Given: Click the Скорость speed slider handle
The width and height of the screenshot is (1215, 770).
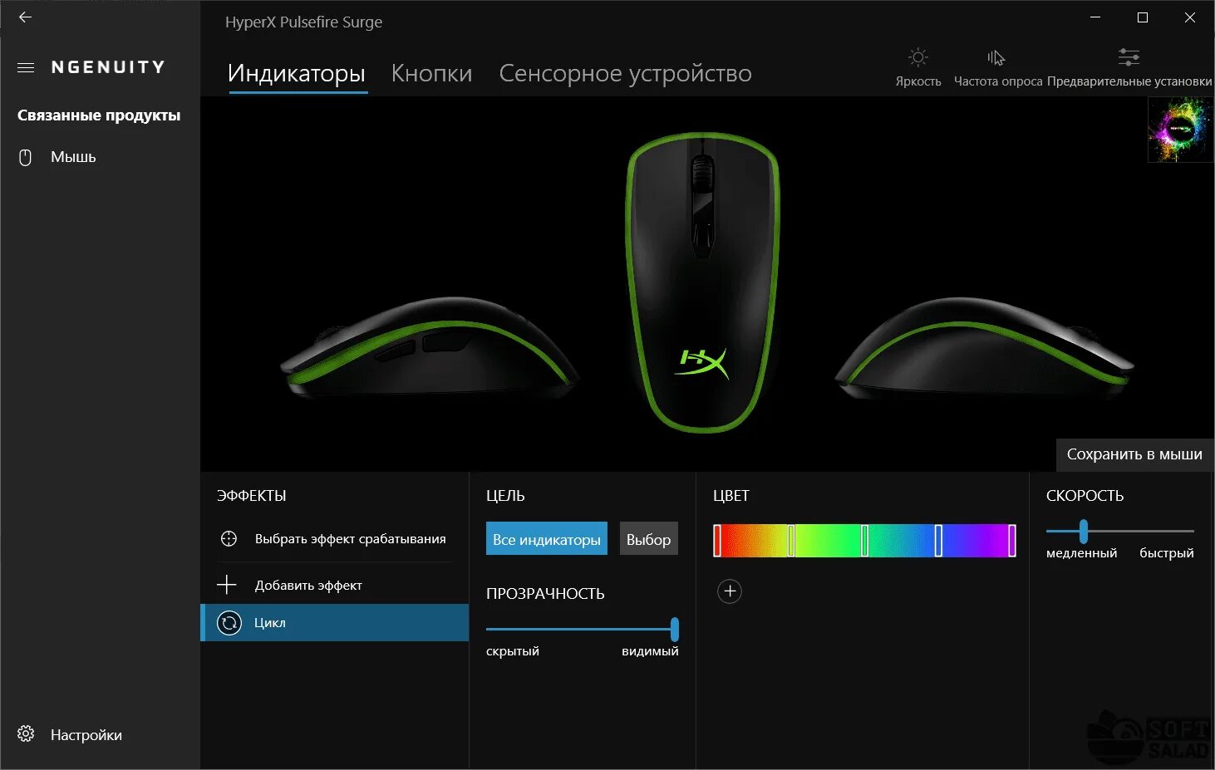Looking at the screenshot, I should coord(1083,531).
